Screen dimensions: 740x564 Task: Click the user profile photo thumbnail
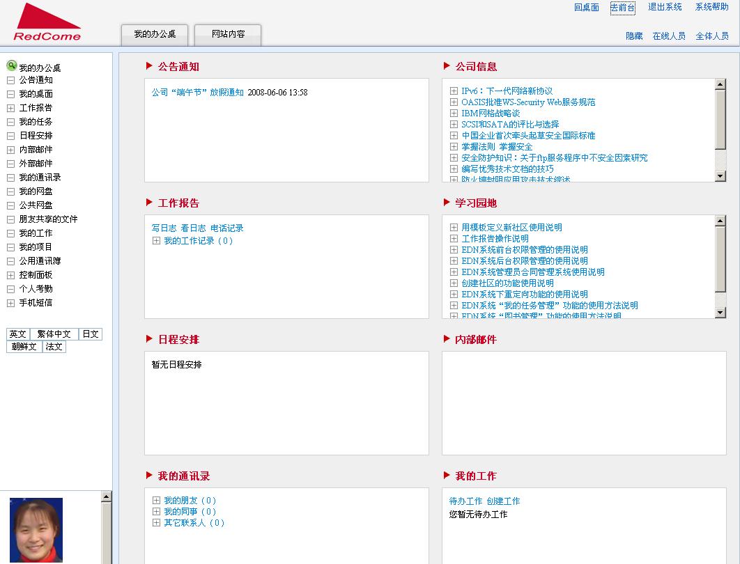[x=36, y=529]
